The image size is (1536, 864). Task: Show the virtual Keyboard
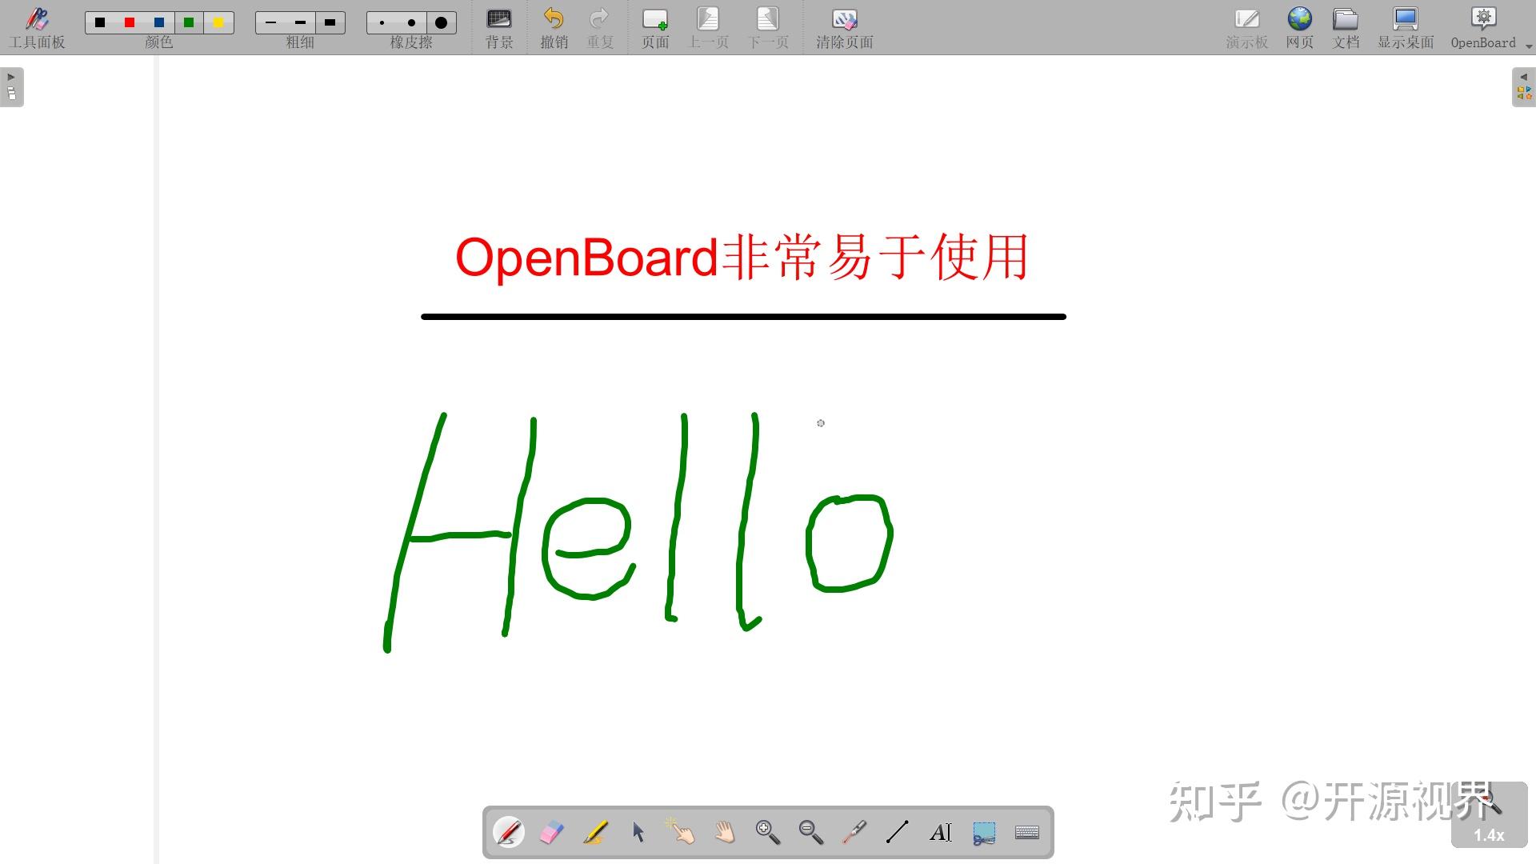click(1027, 832)
